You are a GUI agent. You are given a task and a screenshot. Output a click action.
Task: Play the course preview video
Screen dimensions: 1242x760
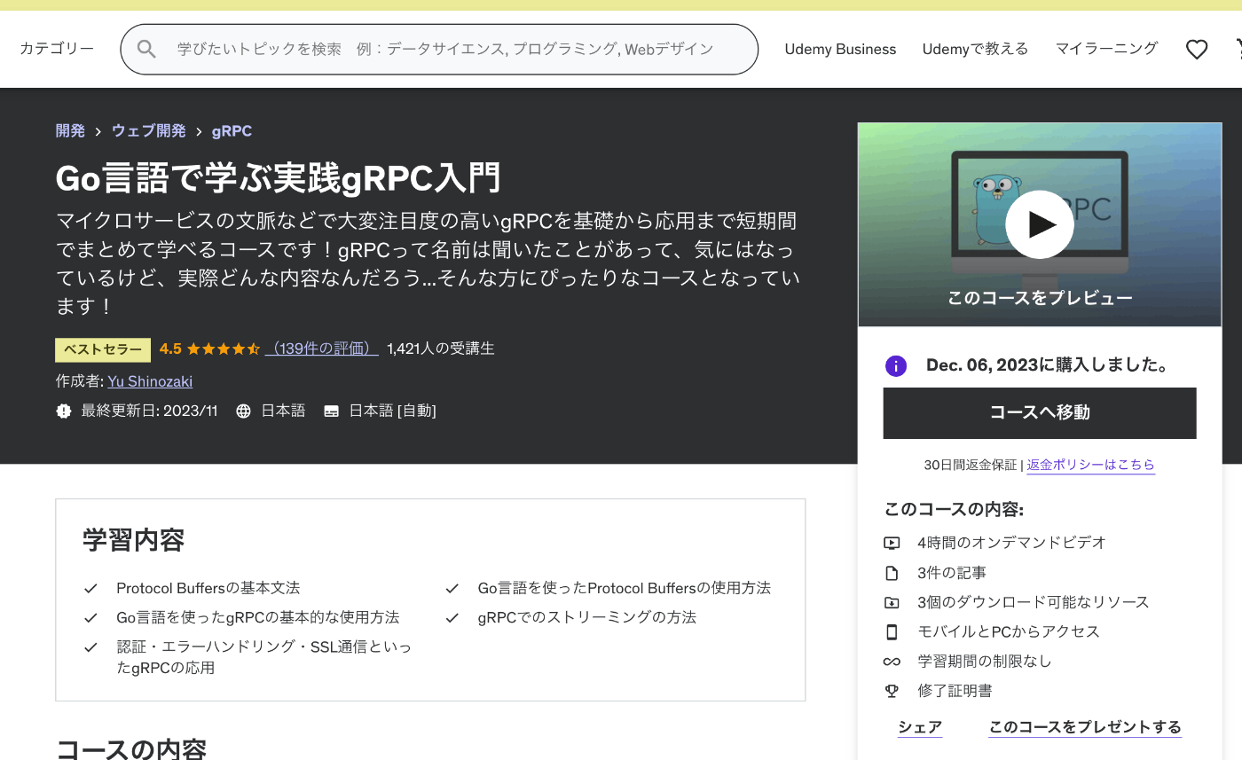click(x=1040, y=224)
